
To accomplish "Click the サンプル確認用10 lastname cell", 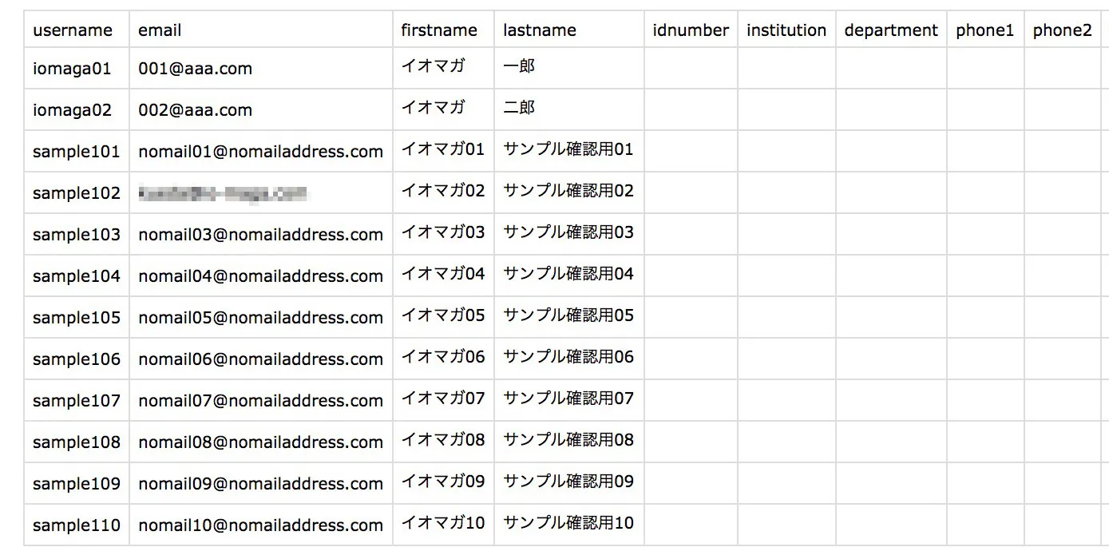I will point(568,523).
